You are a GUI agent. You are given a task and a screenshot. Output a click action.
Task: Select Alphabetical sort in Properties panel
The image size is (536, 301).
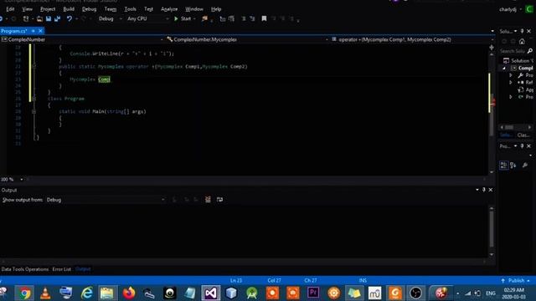[x=513, y=166]
